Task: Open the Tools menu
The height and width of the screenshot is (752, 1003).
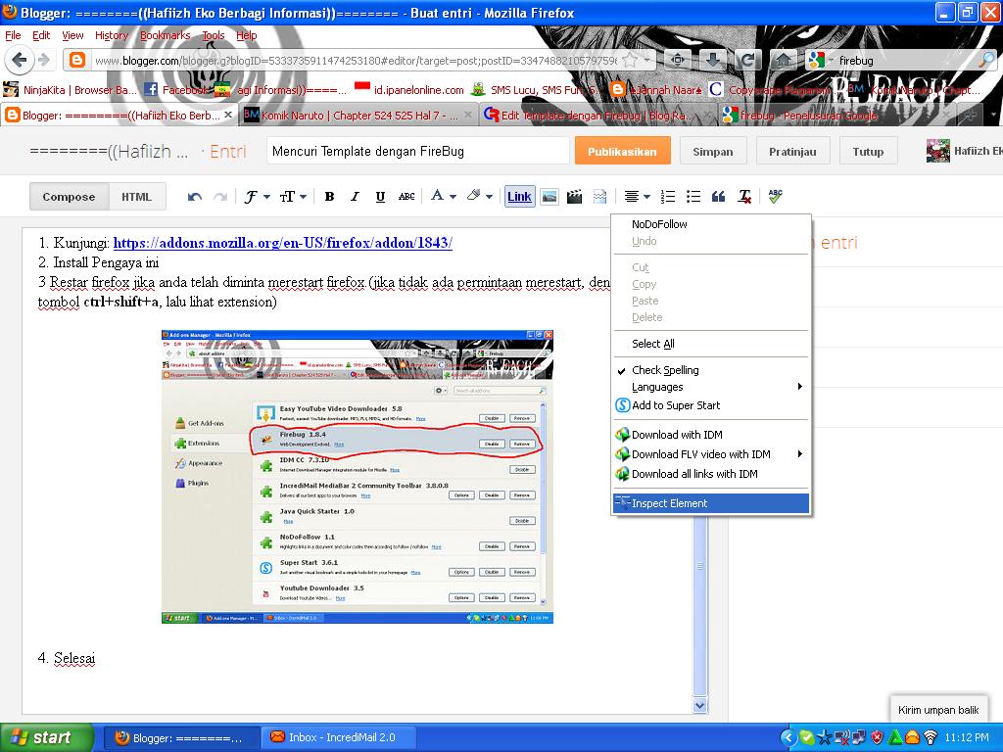Action: pos(213,35)
